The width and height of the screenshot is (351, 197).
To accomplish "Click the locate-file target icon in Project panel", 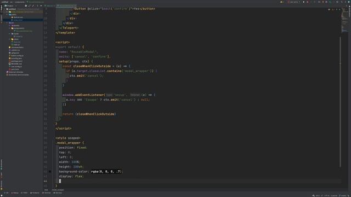I will coord(26,6).
